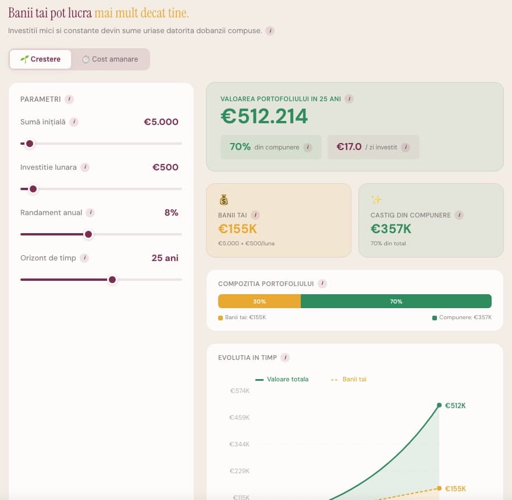The image size is (512, 500).
Task: Open the info icon beside Orizont de timp
Action: 84,258
